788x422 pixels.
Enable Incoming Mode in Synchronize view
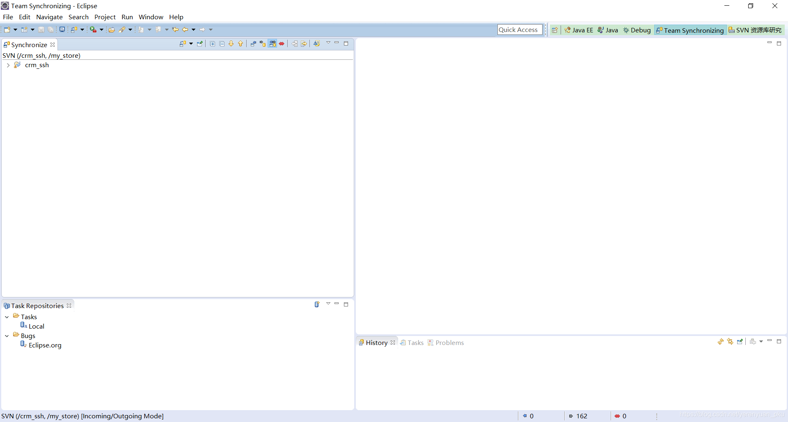click(253, 44)
